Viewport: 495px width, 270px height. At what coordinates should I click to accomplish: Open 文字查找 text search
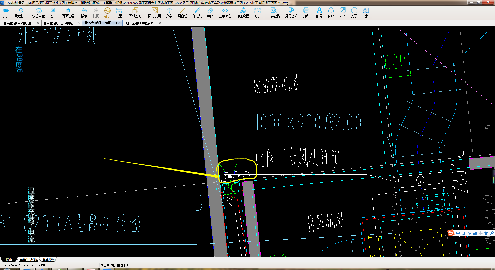pyautogui.click(x=274, y=12)
